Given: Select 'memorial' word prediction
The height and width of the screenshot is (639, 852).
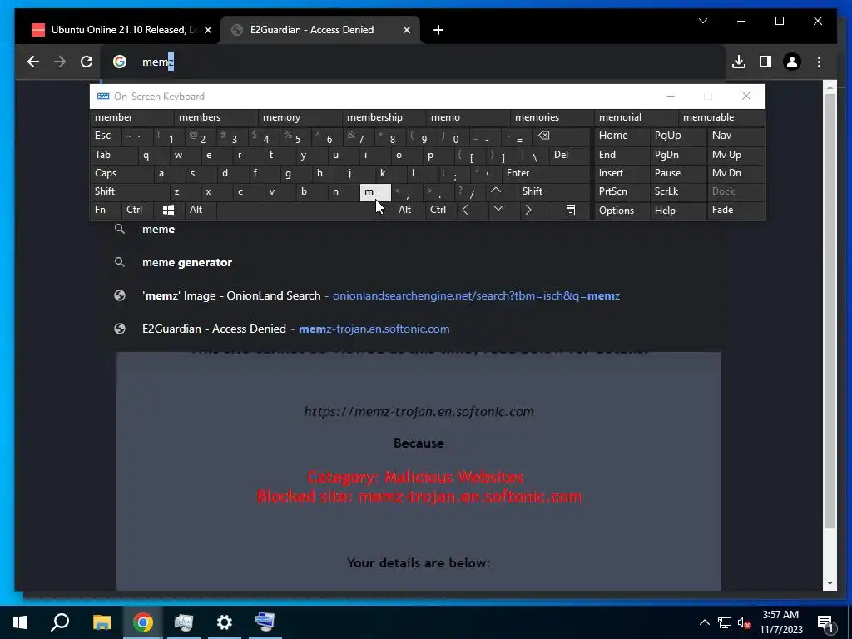Looking at the screenshot, I should [637, 117].
